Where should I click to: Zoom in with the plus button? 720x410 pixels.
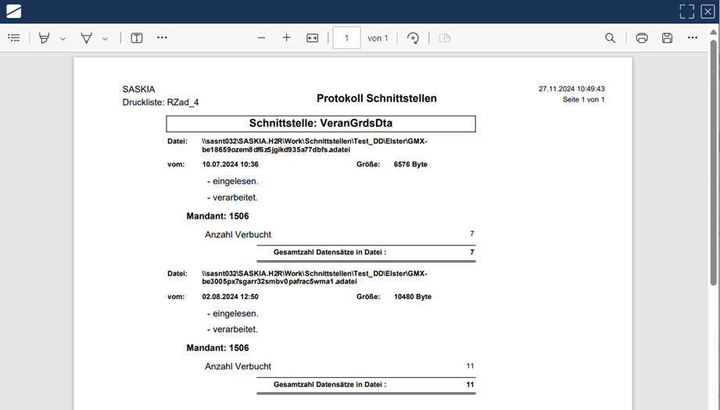(287, 37)
